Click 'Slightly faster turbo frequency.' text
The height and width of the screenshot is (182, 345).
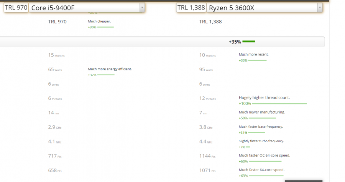click(x=261, y=141)
